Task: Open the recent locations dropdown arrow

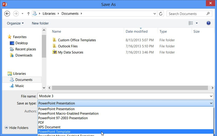Action: point(23,14)
